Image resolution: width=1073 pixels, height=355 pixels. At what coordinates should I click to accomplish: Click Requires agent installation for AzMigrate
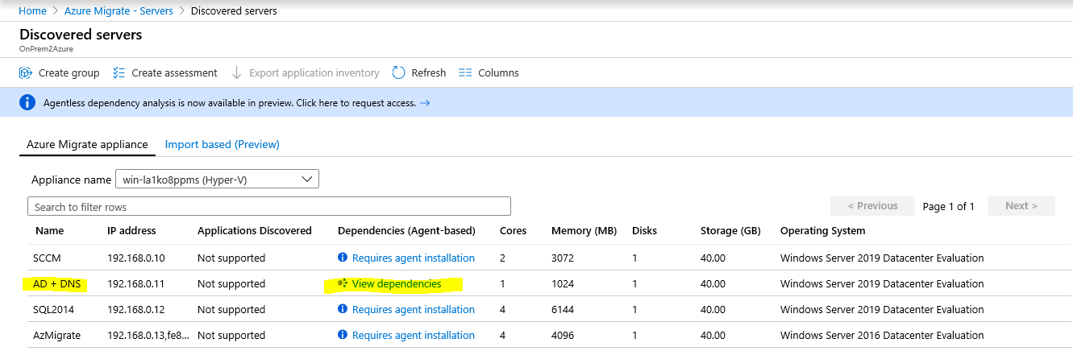click(x=414, y=335)
